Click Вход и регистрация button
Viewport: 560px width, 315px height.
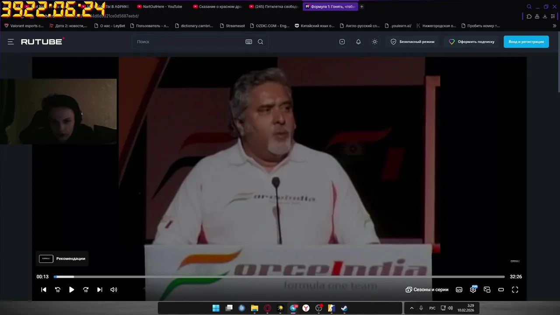(526, 42)
